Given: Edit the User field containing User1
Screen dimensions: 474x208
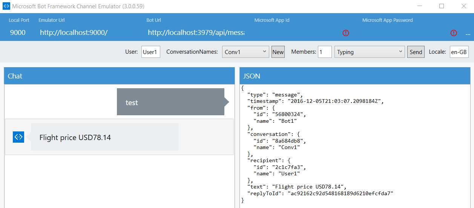Looking at the screenshot, I should click(x=151, y=52).
